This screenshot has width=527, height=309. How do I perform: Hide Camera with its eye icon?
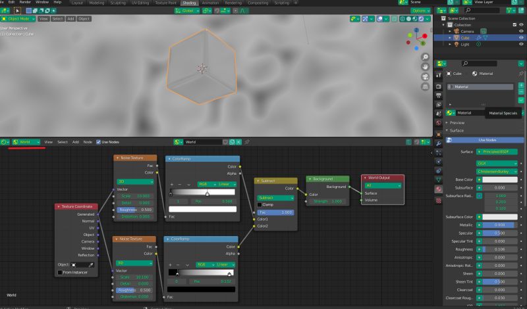point(521,31)
